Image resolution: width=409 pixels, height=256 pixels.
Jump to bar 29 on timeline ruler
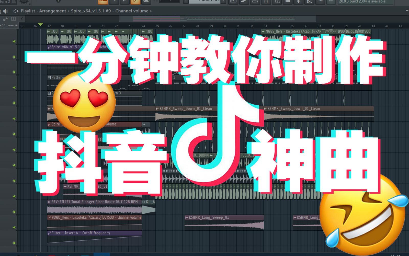(211, 26)
